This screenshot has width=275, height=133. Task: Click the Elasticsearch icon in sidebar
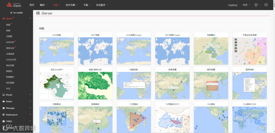4,115
